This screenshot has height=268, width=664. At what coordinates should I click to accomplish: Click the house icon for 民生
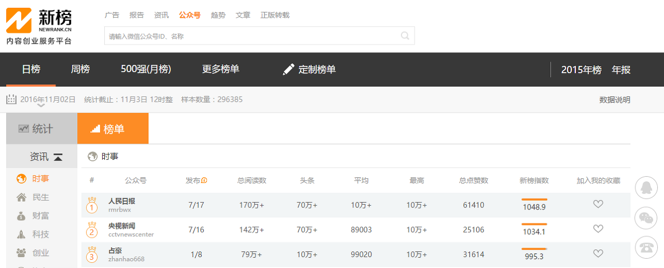pyautogui.click(x=22, y=198)
